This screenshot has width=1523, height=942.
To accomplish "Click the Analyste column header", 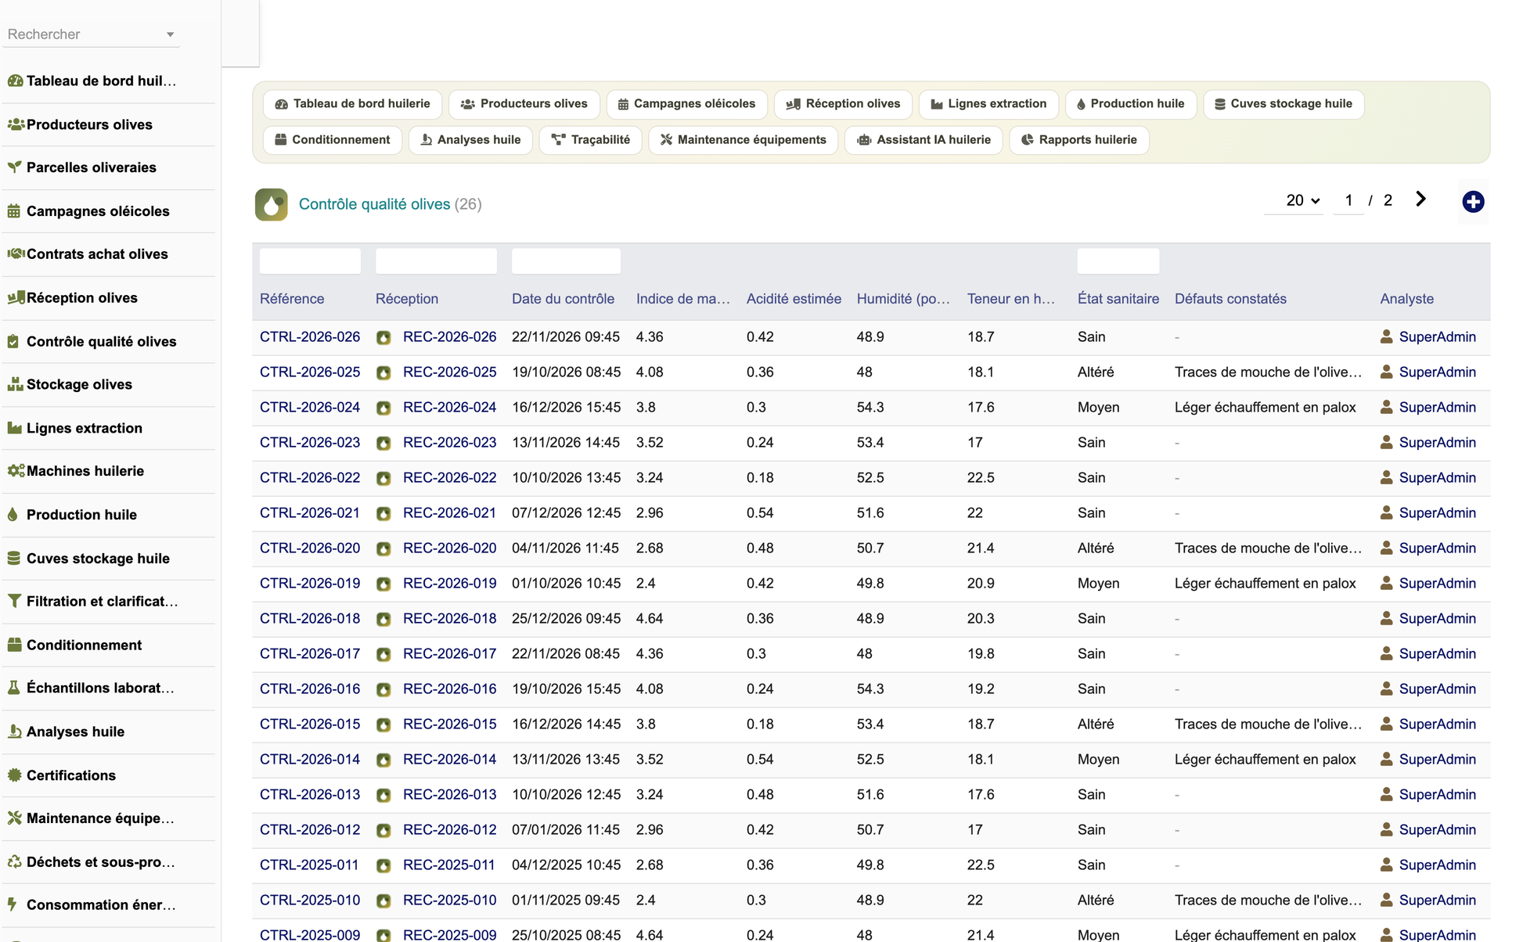I will coord(1407,299).
